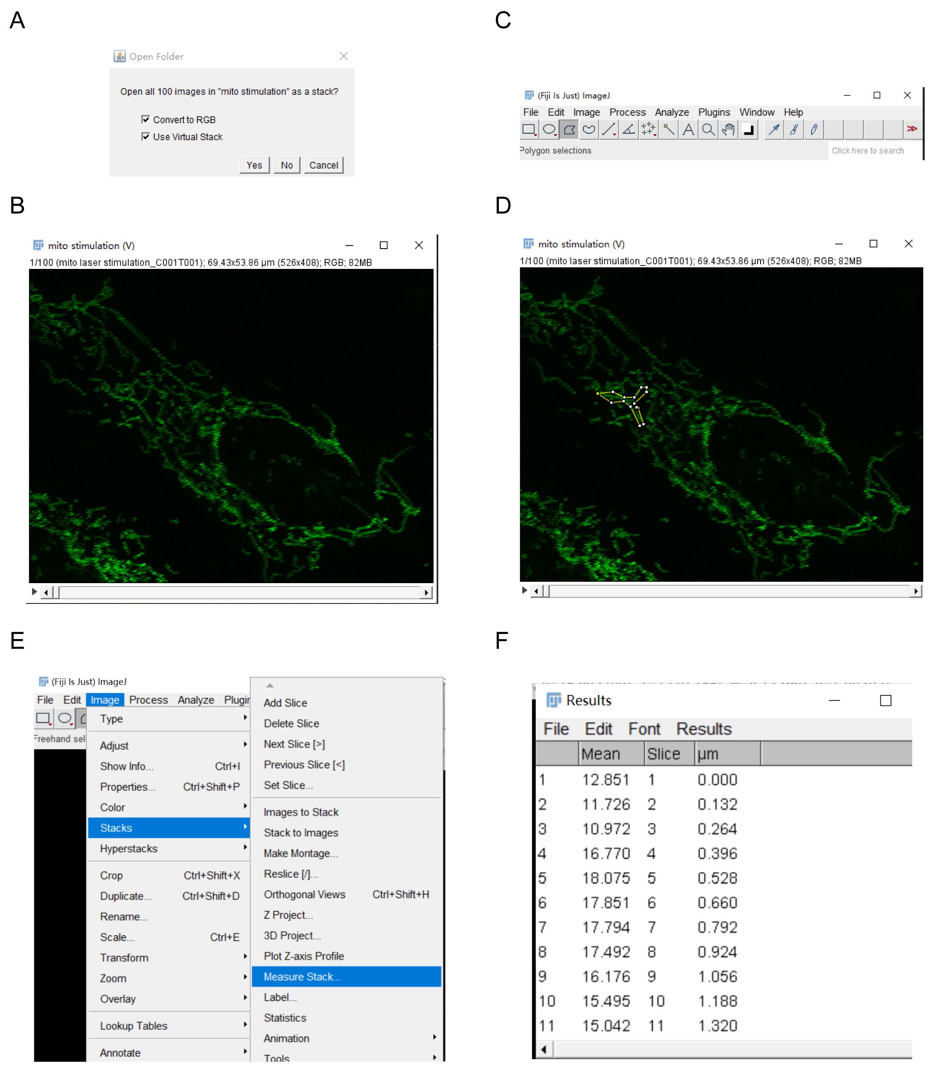The image size is (930, 1071).
Task: Click the scroll-up arrow atop Stacks submenu
Action: click(x=270, y=686)
